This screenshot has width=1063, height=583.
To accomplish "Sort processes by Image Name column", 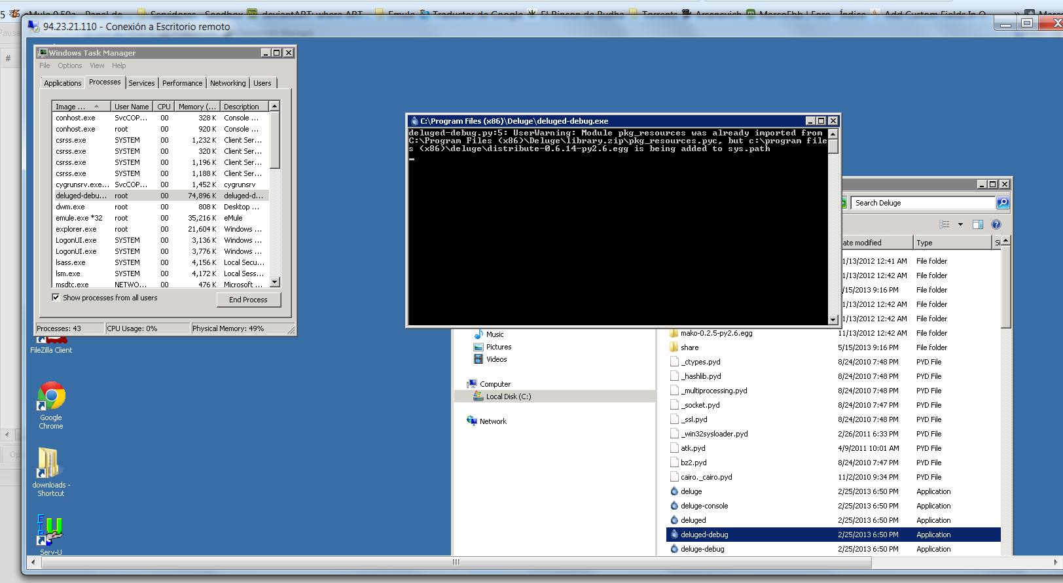I will (x=81, y=107).
